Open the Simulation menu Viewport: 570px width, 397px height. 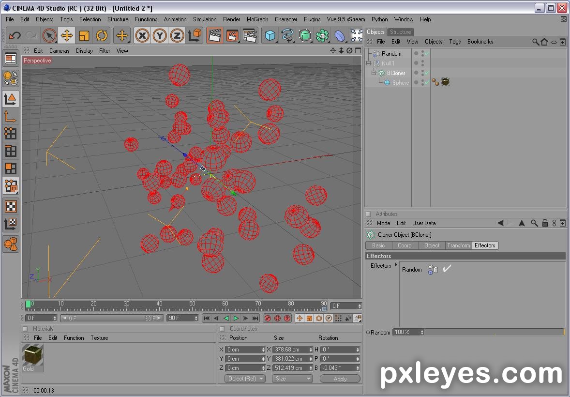205,19
